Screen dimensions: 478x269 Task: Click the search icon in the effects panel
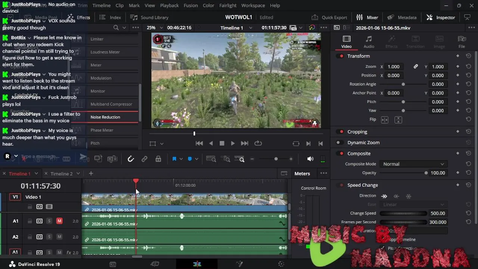[116, 28]
